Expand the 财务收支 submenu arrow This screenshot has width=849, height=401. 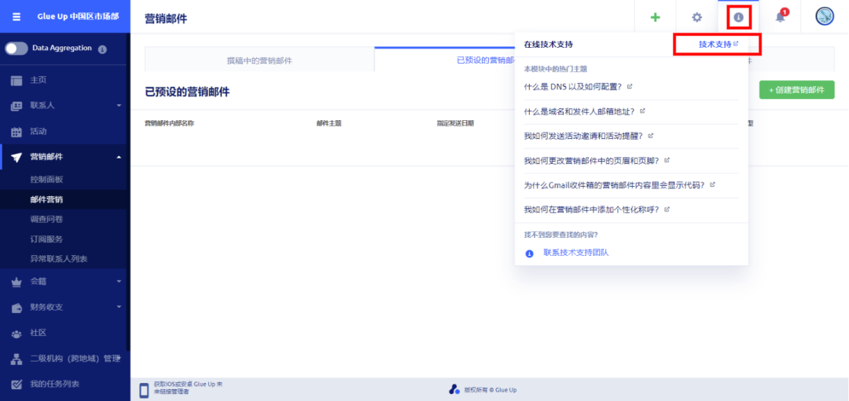click(x=119, y=307)
